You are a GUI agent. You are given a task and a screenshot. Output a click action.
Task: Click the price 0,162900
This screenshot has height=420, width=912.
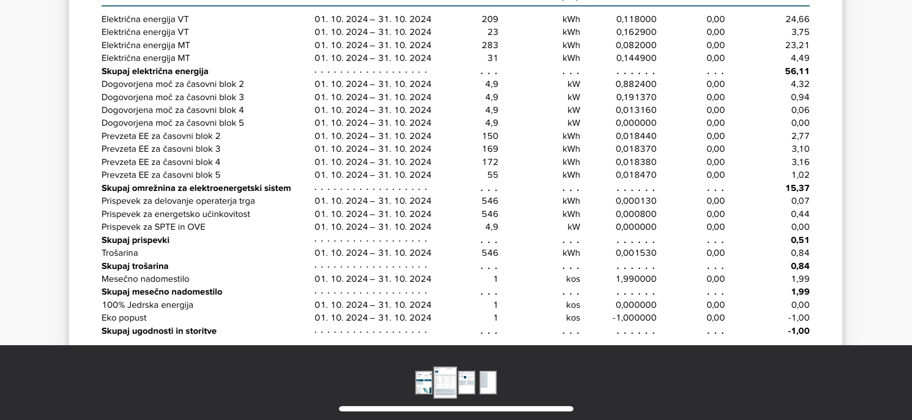636,32
